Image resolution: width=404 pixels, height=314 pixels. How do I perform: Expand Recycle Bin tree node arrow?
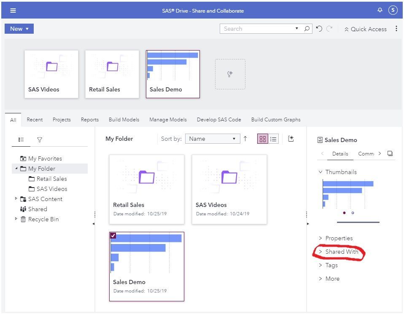tap(16, 219)
